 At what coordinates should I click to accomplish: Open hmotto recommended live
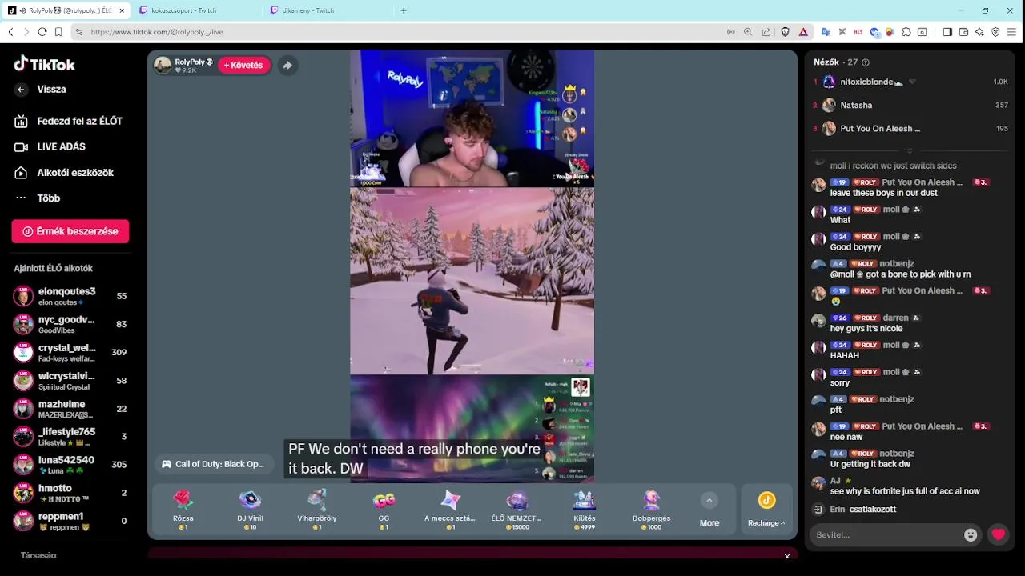click(x=70, y=493)
